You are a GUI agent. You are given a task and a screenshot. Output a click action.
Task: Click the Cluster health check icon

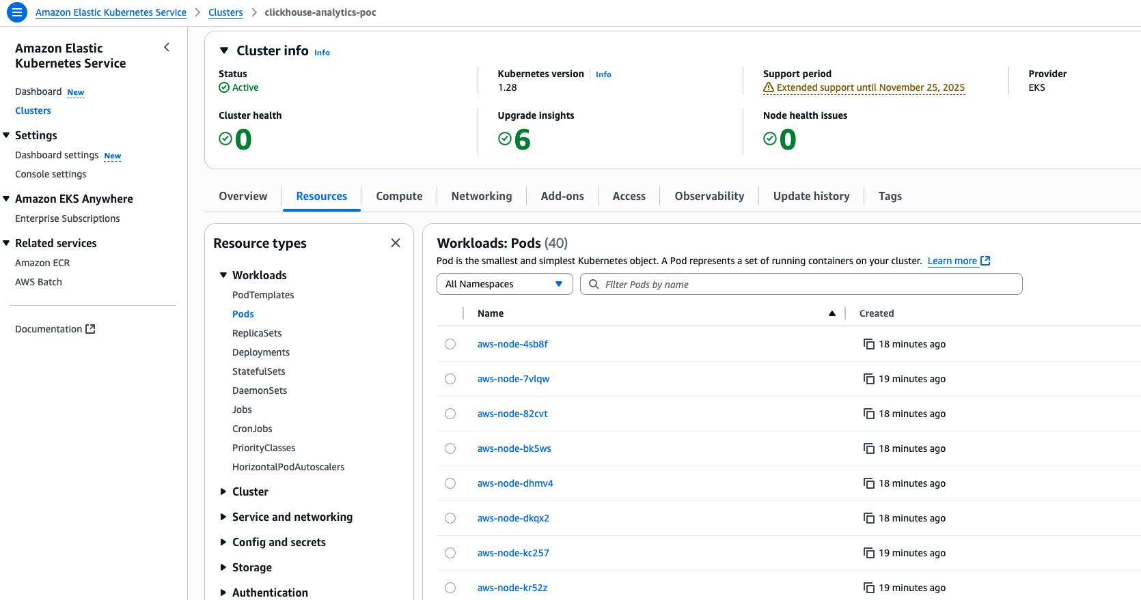pos(225,139)
